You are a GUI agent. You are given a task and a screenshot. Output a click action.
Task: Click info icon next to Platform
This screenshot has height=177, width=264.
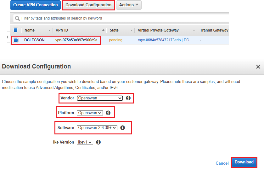[x=108, y=113]
